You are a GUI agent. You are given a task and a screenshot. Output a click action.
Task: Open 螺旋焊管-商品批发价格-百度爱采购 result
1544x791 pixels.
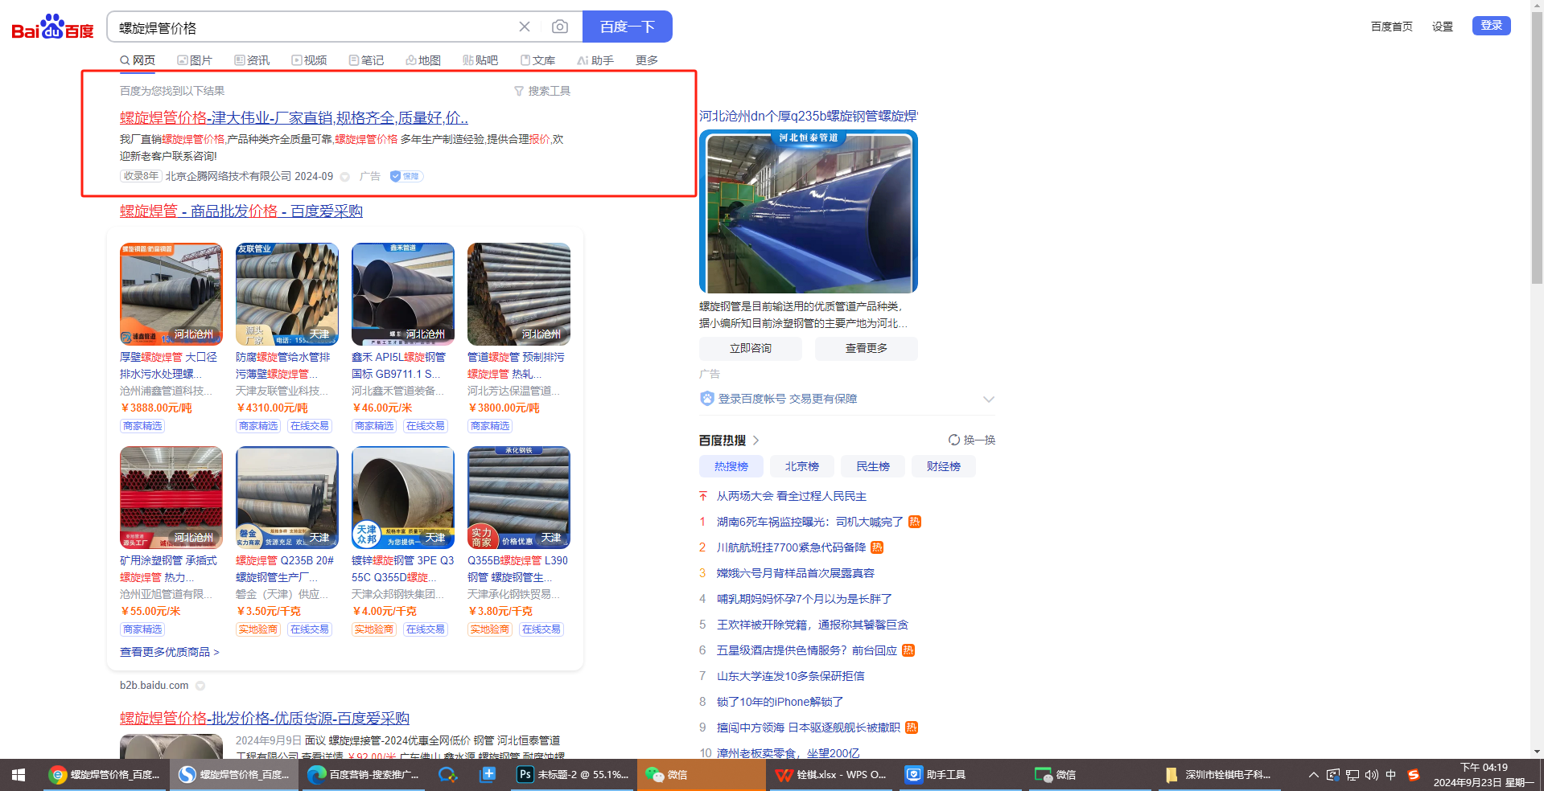[241, 211]
